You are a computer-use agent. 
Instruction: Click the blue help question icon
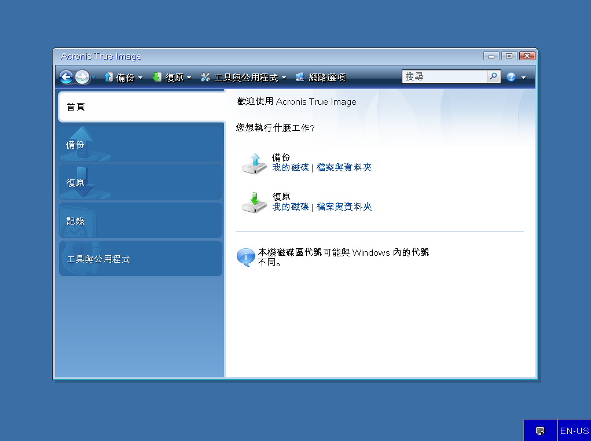[511, 78]
